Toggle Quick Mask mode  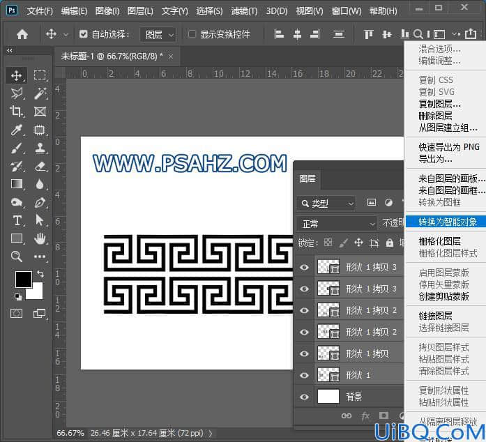click(x=16, y=313)
